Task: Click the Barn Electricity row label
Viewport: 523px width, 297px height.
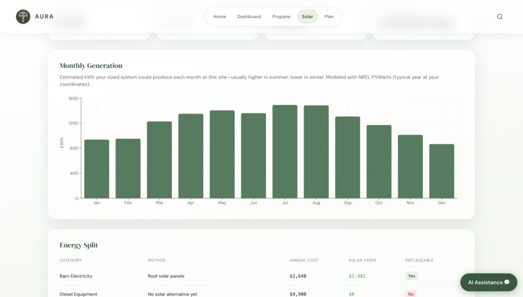Action: click(x=76, y=276)
